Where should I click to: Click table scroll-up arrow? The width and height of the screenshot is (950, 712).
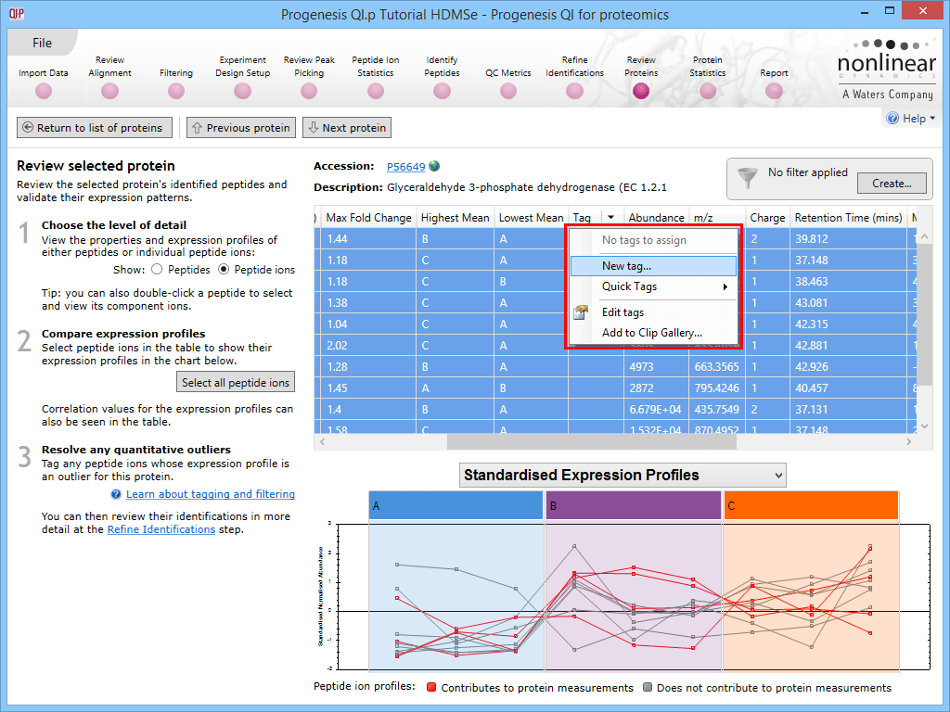click(x=925, y=236)
